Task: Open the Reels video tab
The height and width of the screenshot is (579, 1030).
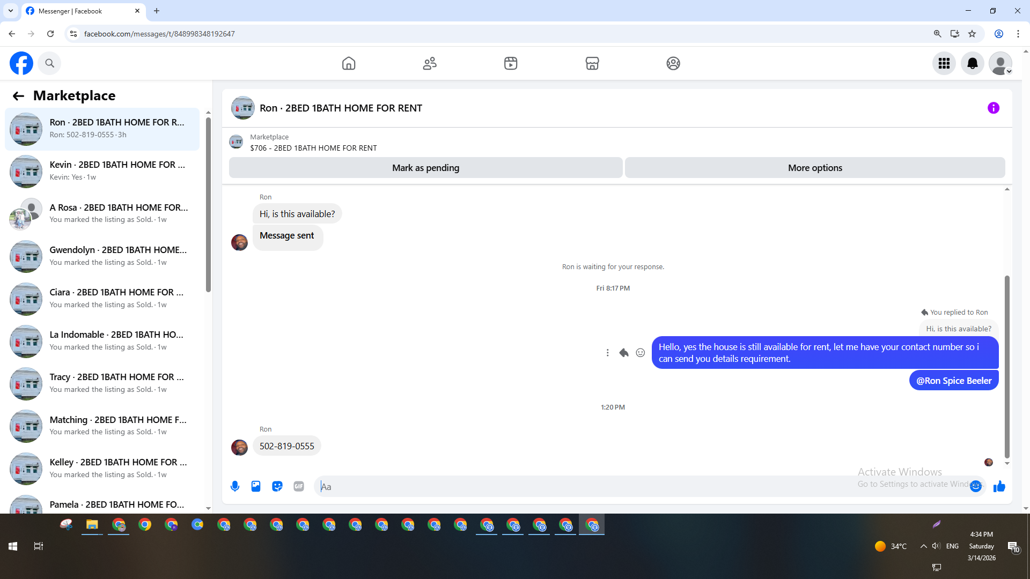Action: click(511, 63)
